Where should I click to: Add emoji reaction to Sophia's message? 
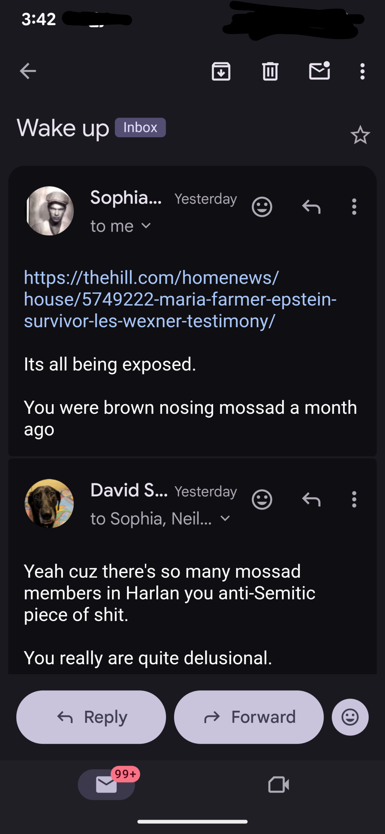[x=262, y=207]
